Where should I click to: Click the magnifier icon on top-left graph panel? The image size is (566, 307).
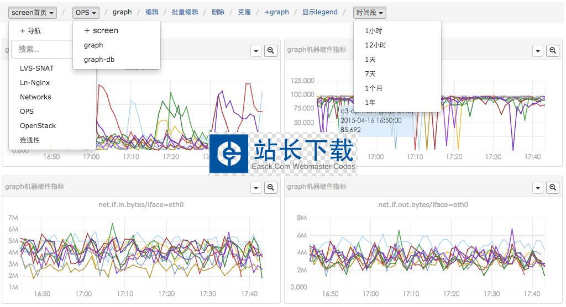point(271,51)
